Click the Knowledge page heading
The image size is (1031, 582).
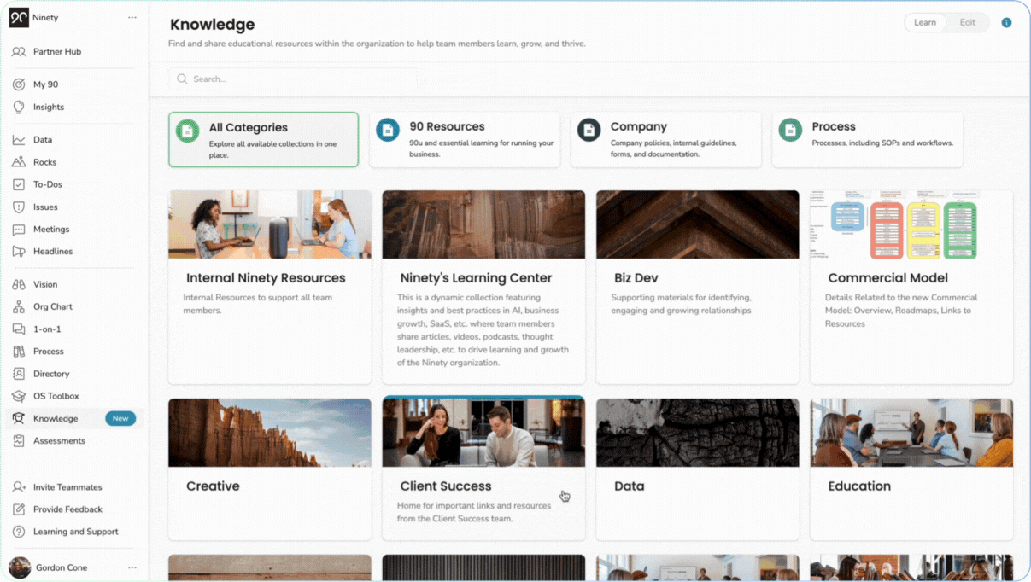(213, 25)
